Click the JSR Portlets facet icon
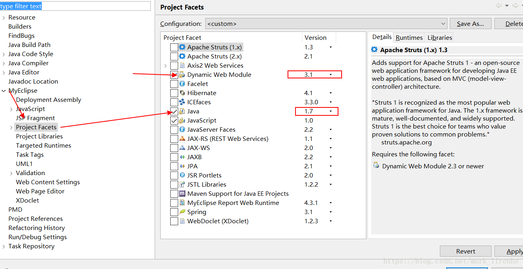 182,175
